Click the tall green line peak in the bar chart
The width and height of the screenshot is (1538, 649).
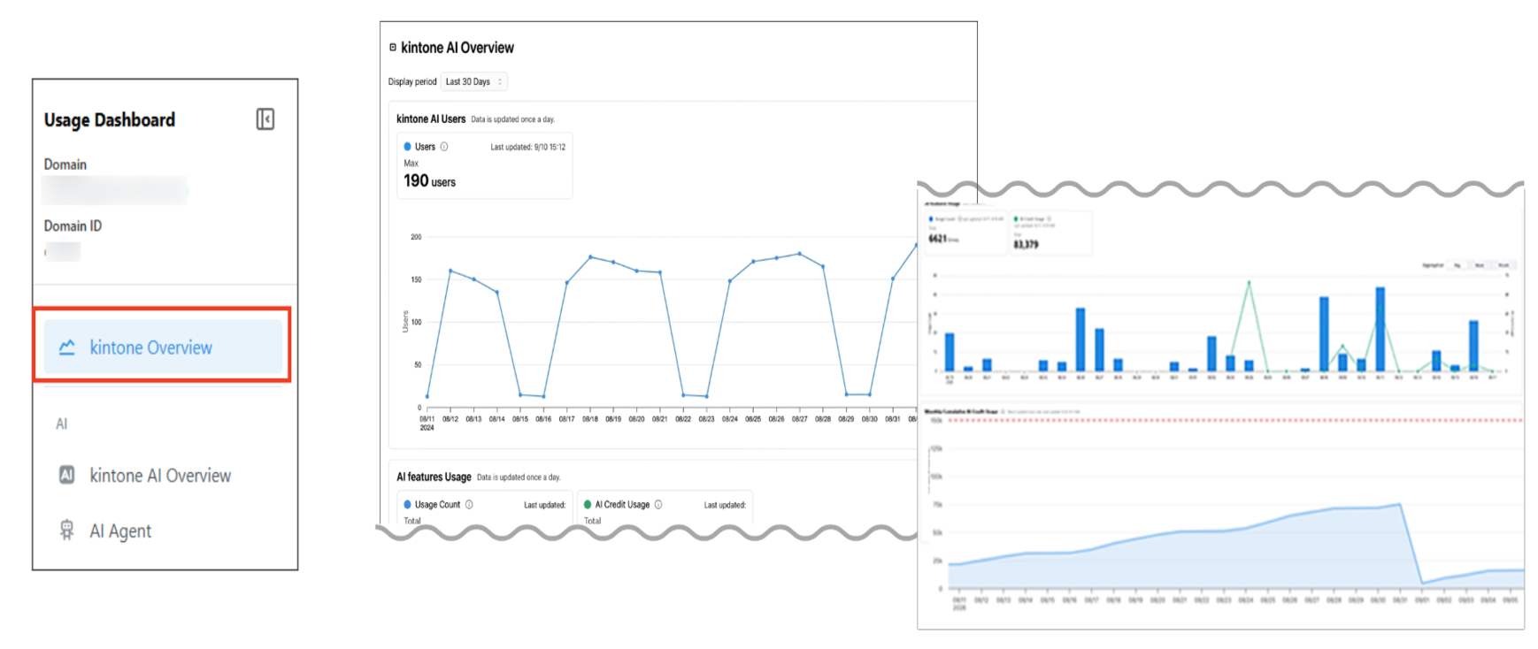pyautogui.click(x=1249, y=282)
